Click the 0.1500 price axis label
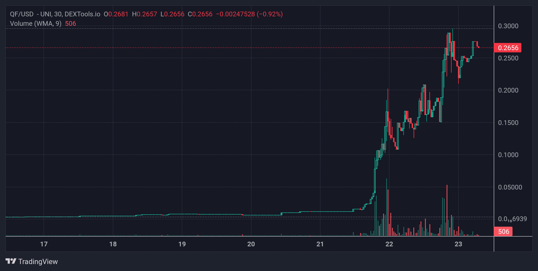 (508, 123)
